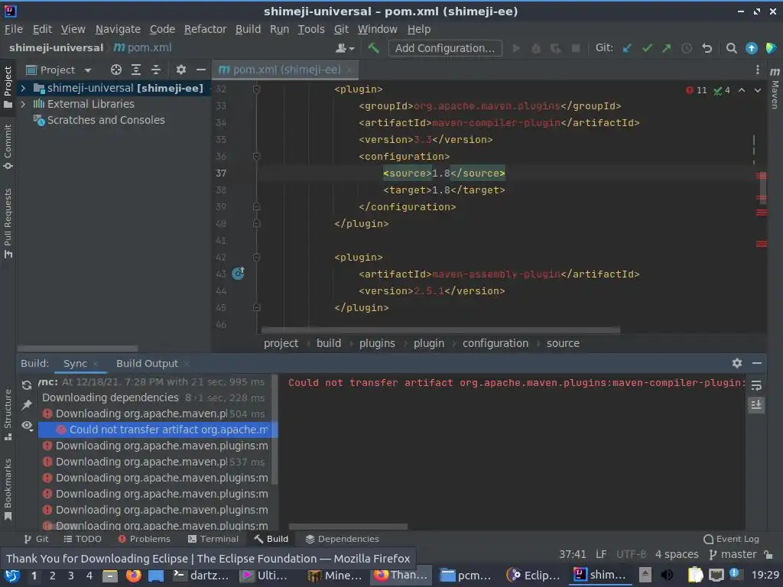Change line separator LF

tap(601, 555)
